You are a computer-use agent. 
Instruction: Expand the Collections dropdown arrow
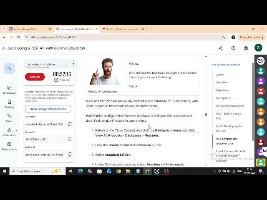click(x=17, y=131)
